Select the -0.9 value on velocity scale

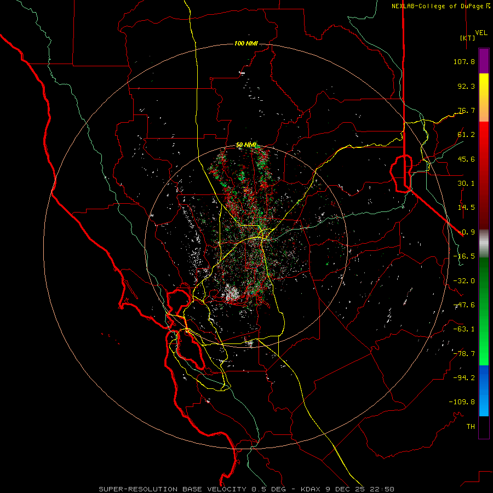pyautogui.click(x=466, y=232)
